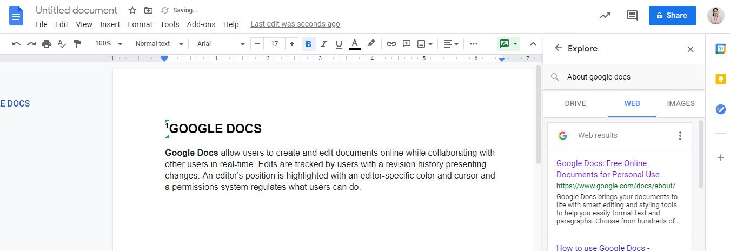Click the Share button
Viewport: 730px width, 251px height.
pos(673,16)
